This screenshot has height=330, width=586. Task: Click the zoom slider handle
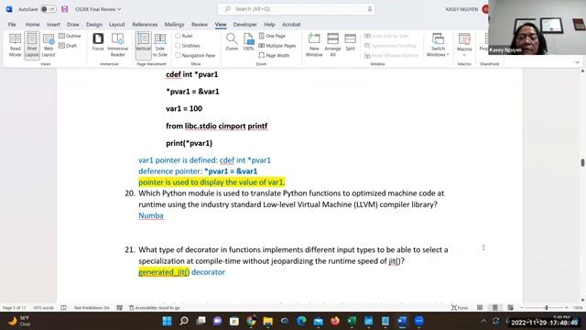547,308
